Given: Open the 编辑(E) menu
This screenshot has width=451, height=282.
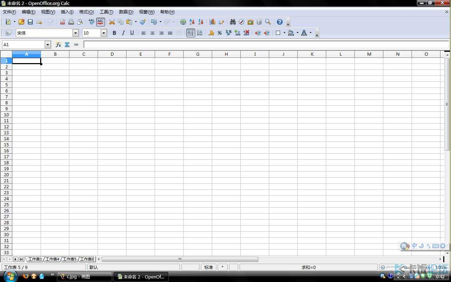Looking at the screenshot, I should click(29, 12).
